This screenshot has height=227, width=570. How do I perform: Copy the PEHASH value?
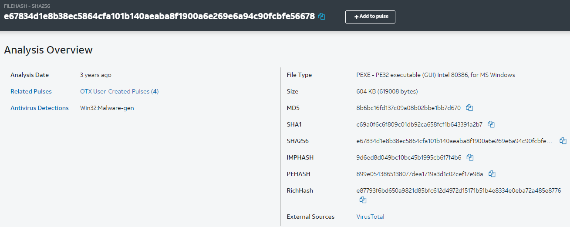492,174
